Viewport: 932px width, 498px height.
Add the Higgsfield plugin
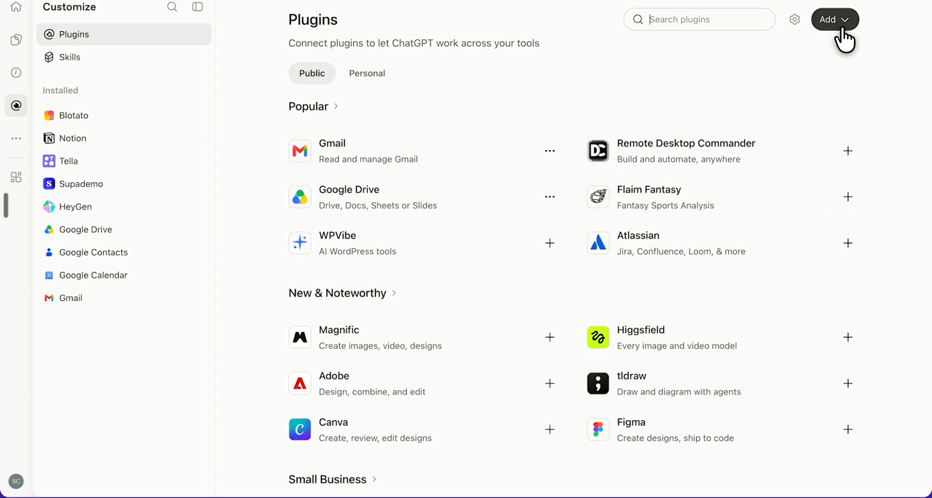click(x=848, y=337)
